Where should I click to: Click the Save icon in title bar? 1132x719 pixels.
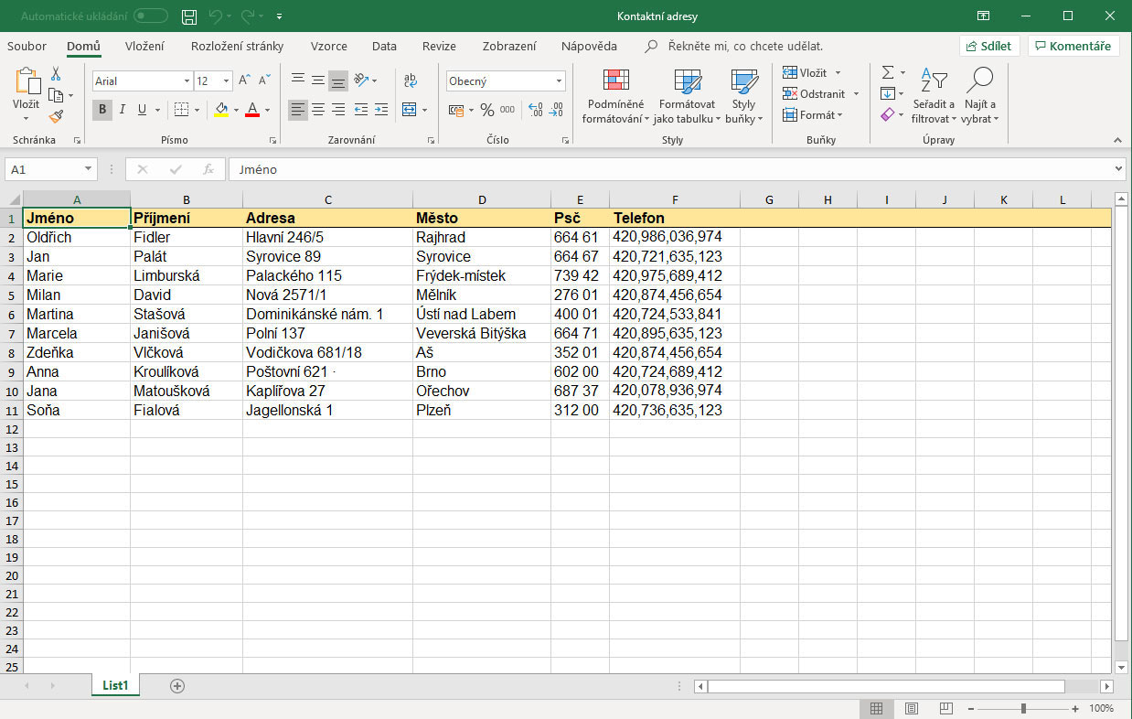pos(189,16)
